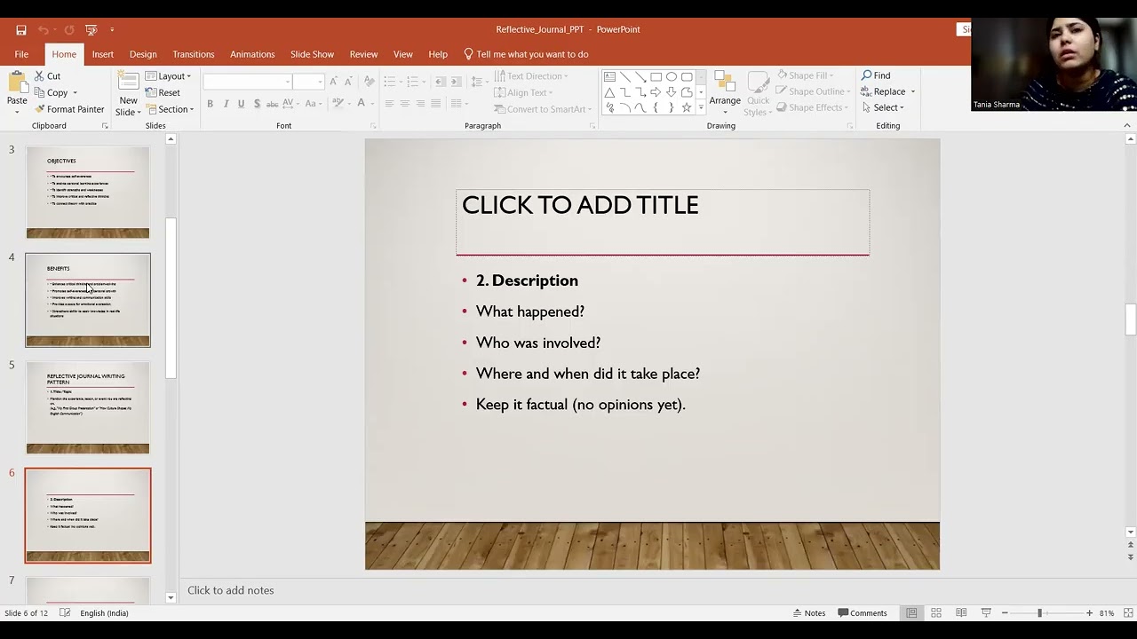Open the Select dropdown
Image resolution: width=1137 pixels, height=639 pixels.
(x=882, y=108)
